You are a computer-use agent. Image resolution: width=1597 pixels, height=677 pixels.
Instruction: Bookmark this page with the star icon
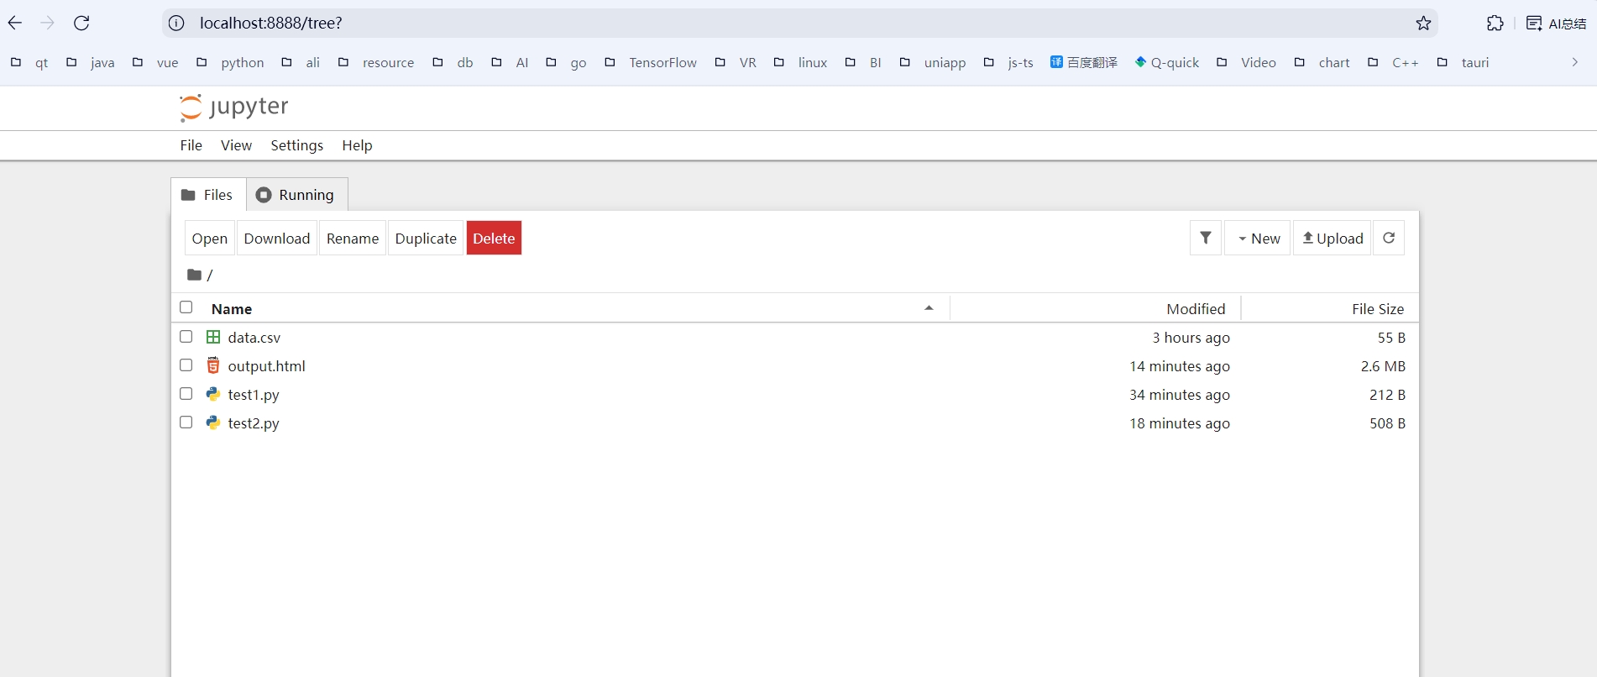click(1423, 23)
